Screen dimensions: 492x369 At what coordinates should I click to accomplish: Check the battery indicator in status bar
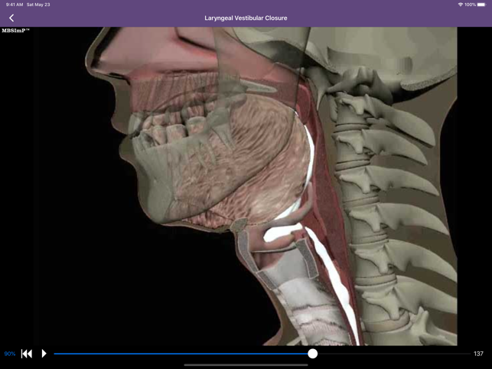tap(481, 5)
